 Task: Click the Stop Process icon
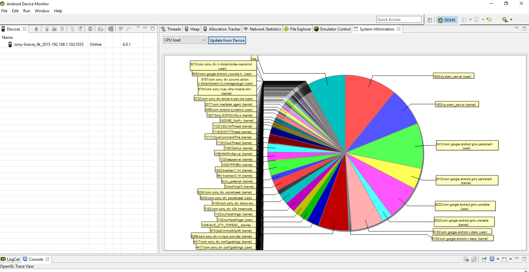pyautogui.click(x=90, y=29)
